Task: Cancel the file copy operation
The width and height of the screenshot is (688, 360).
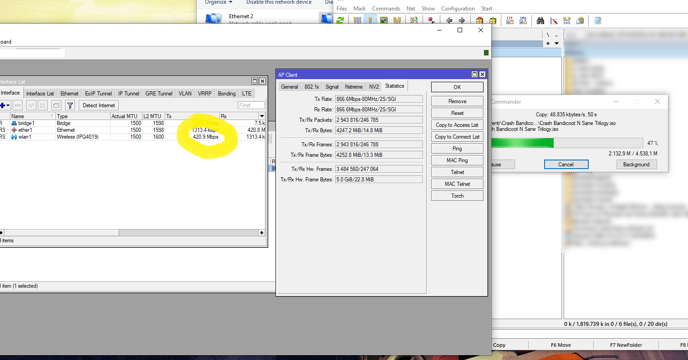Action: [566, 164]
